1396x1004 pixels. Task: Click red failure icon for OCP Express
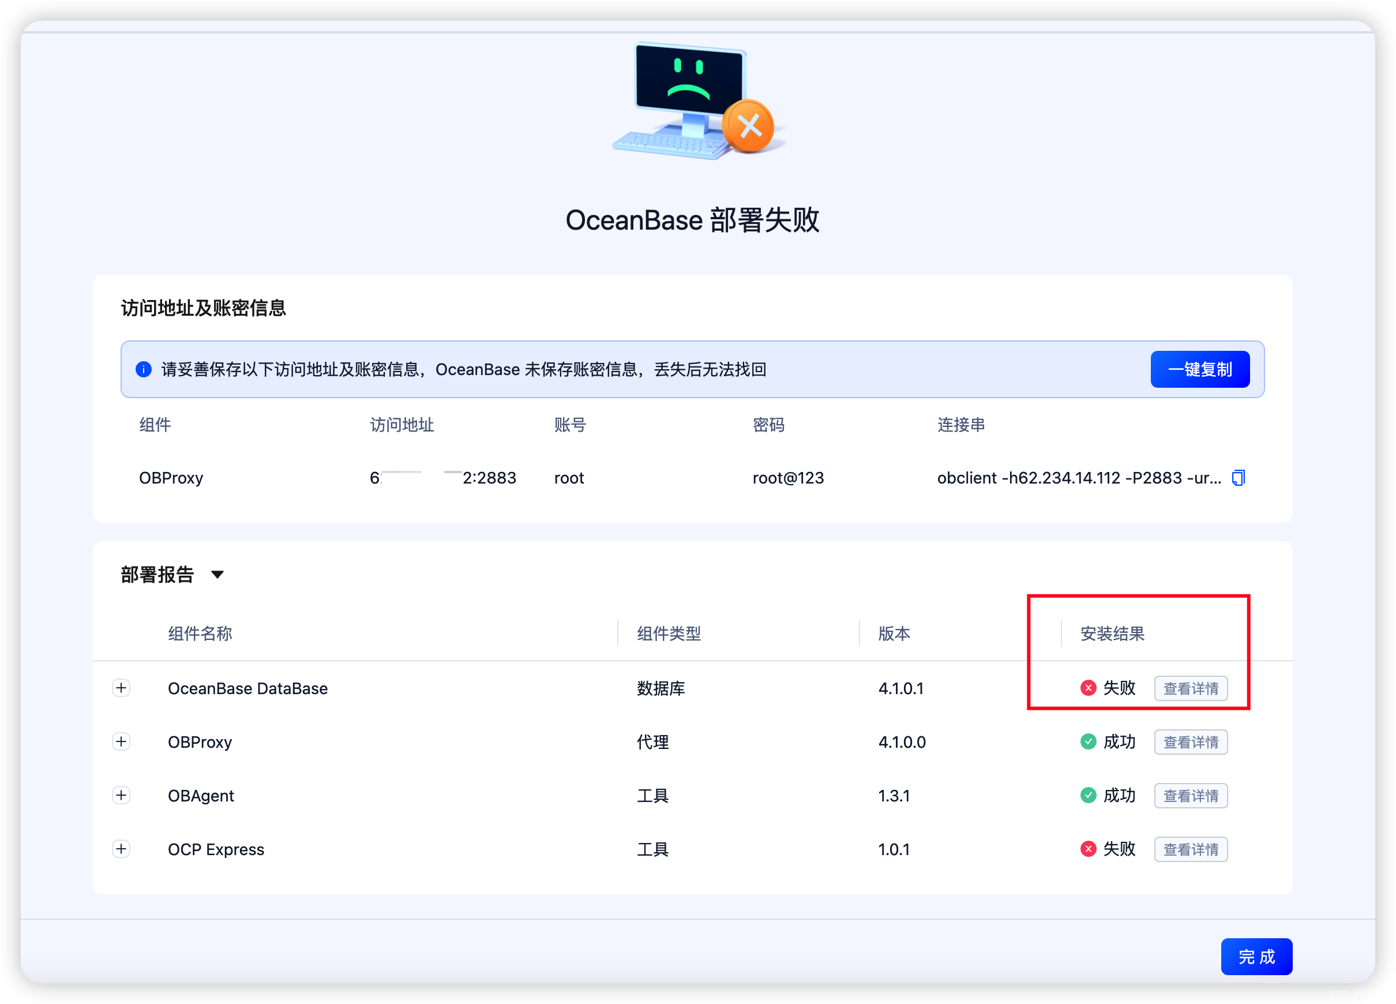[1088, 849]
